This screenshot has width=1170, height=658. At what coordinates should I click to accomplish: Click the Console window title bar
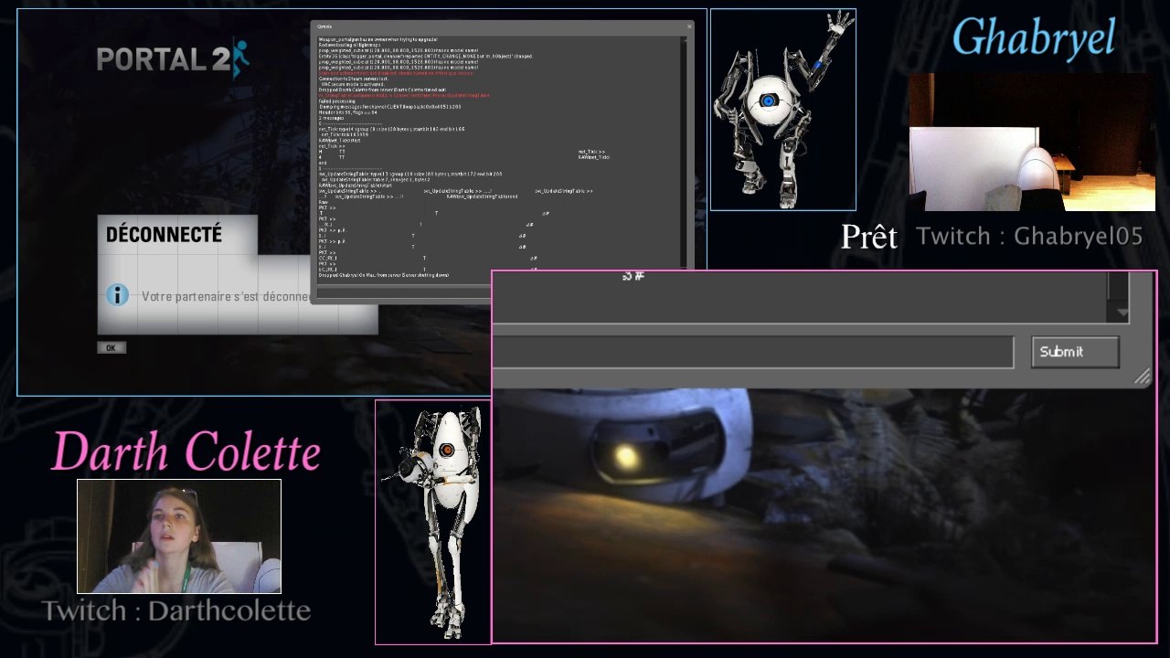coord(503,27)
